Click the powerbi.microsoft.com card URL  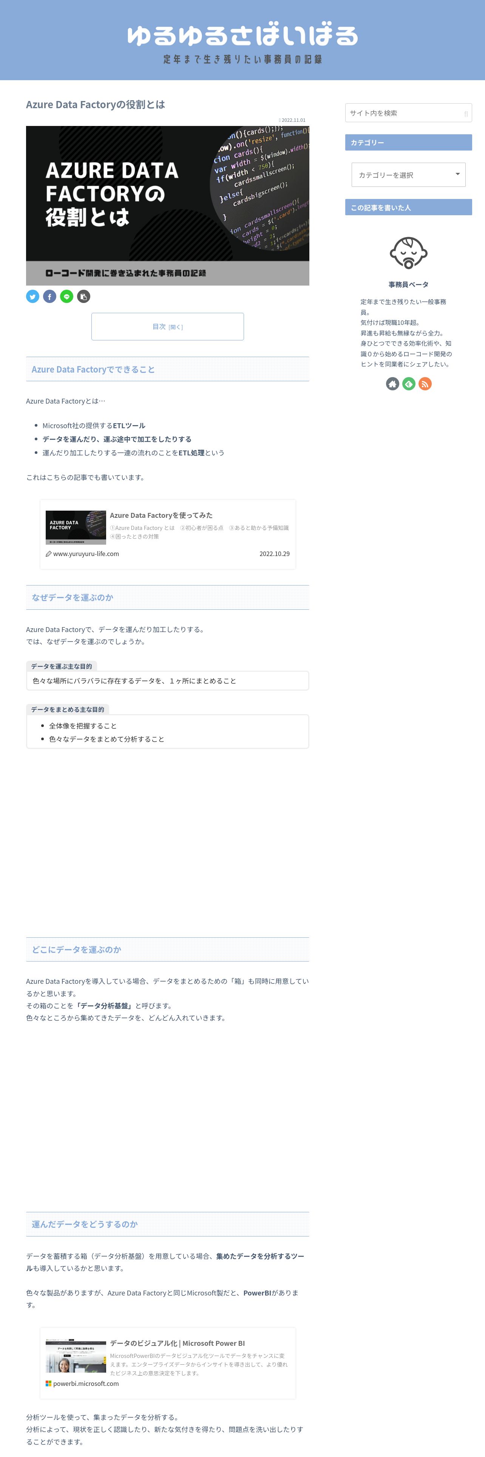[86, 1384]
